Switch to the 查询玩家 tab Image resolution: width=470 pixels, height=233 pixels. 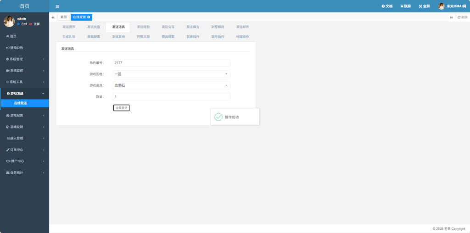coord(168,37)
